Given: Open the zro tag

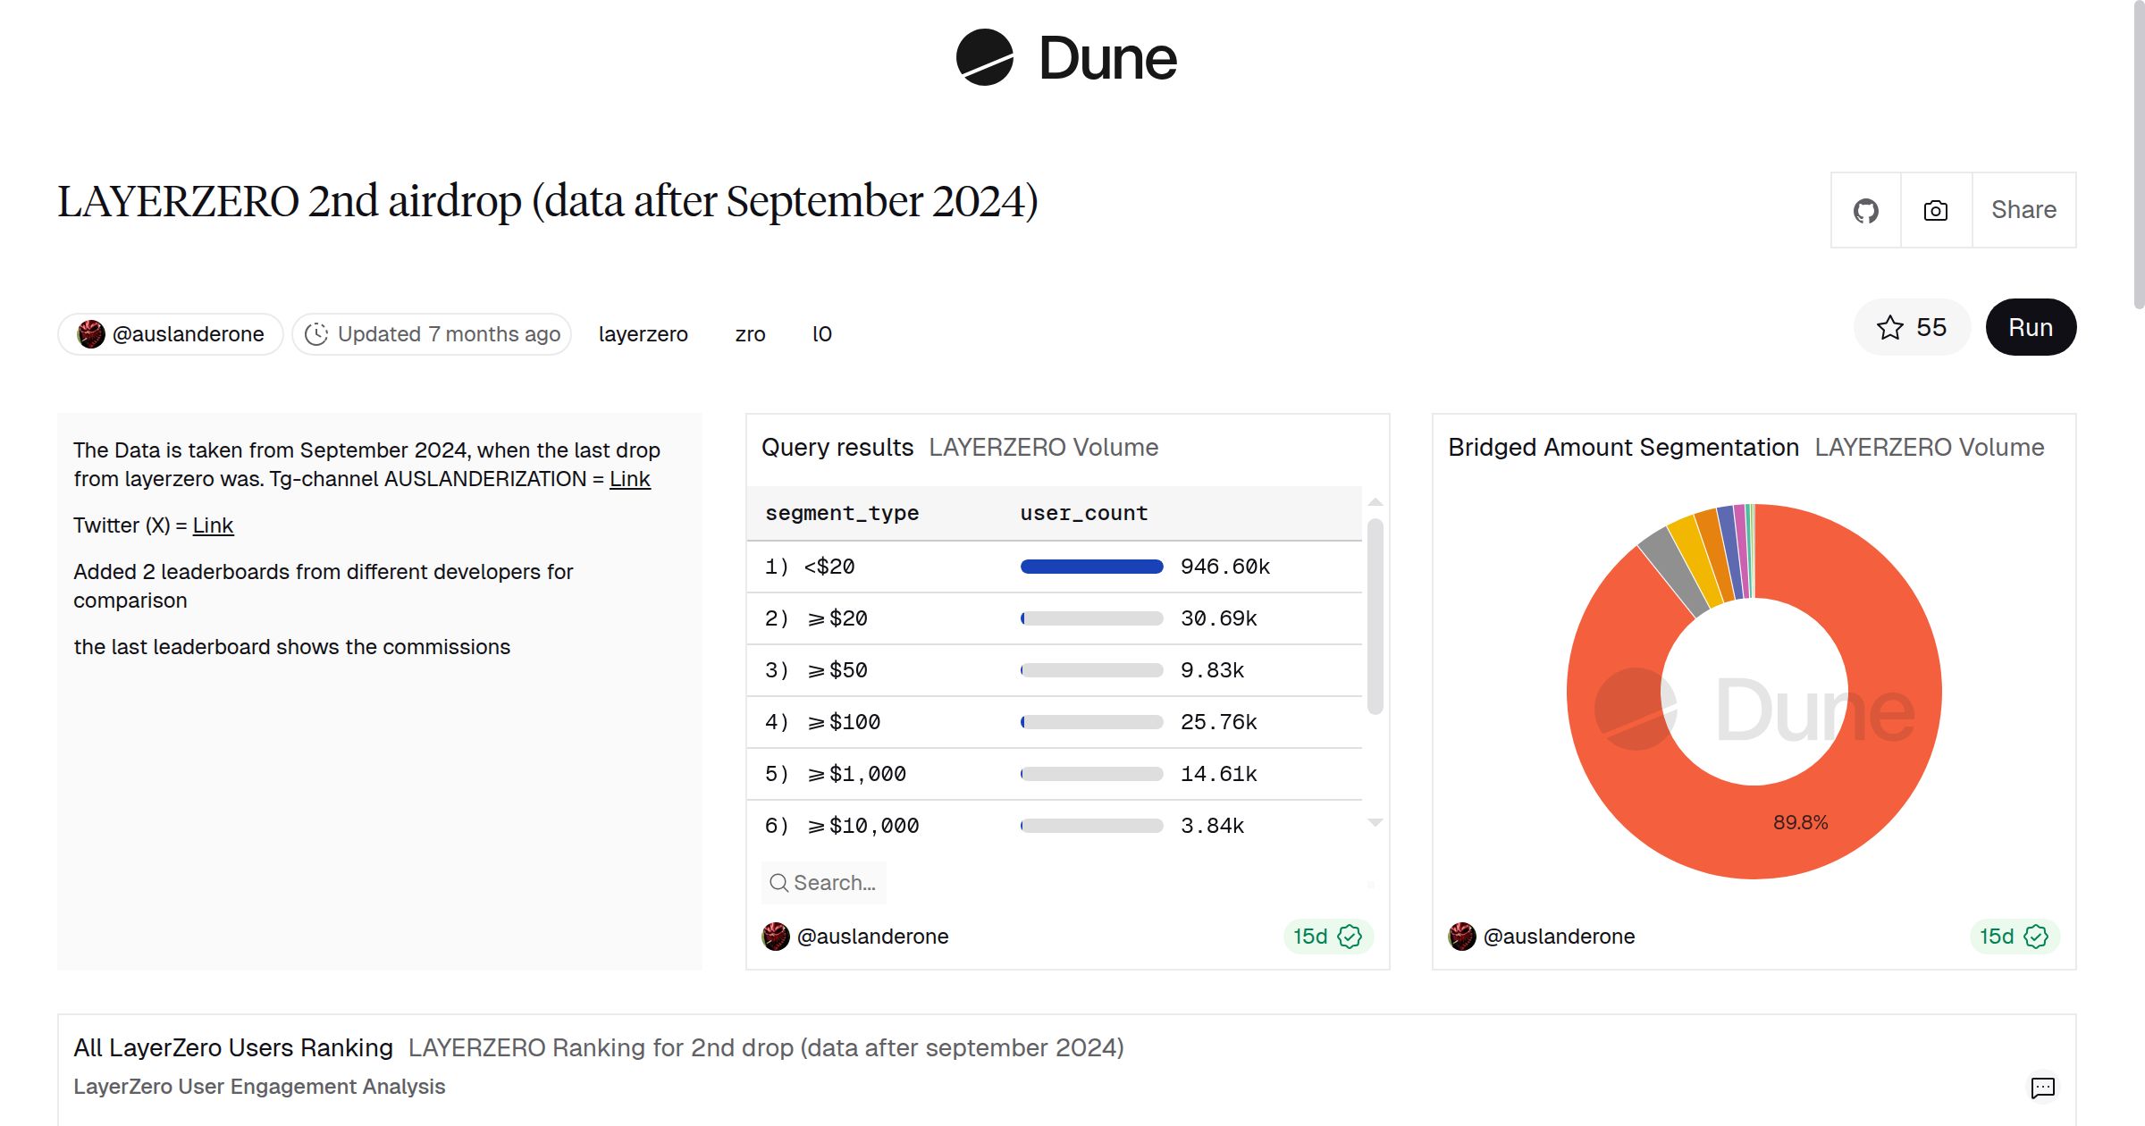Looking at the screenshot, I should (x=751, y=333).
